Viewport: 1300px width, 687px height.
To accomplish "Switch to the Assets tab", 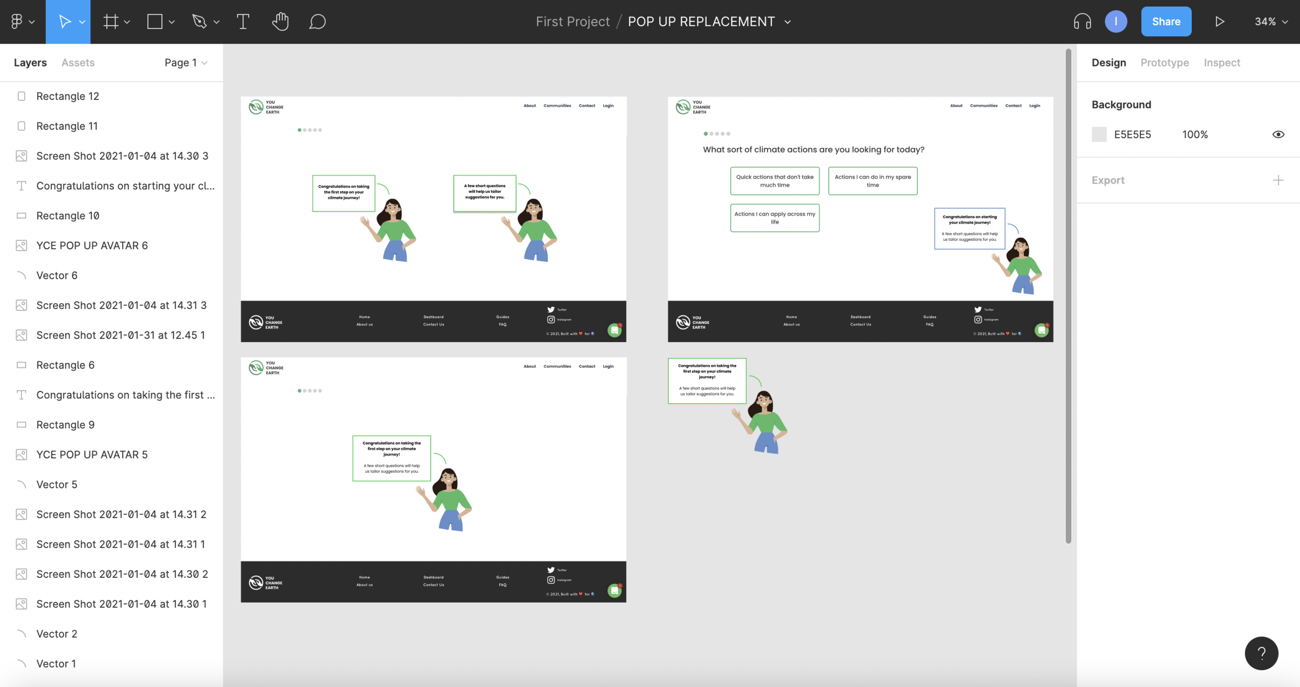I will click(78, 62).
